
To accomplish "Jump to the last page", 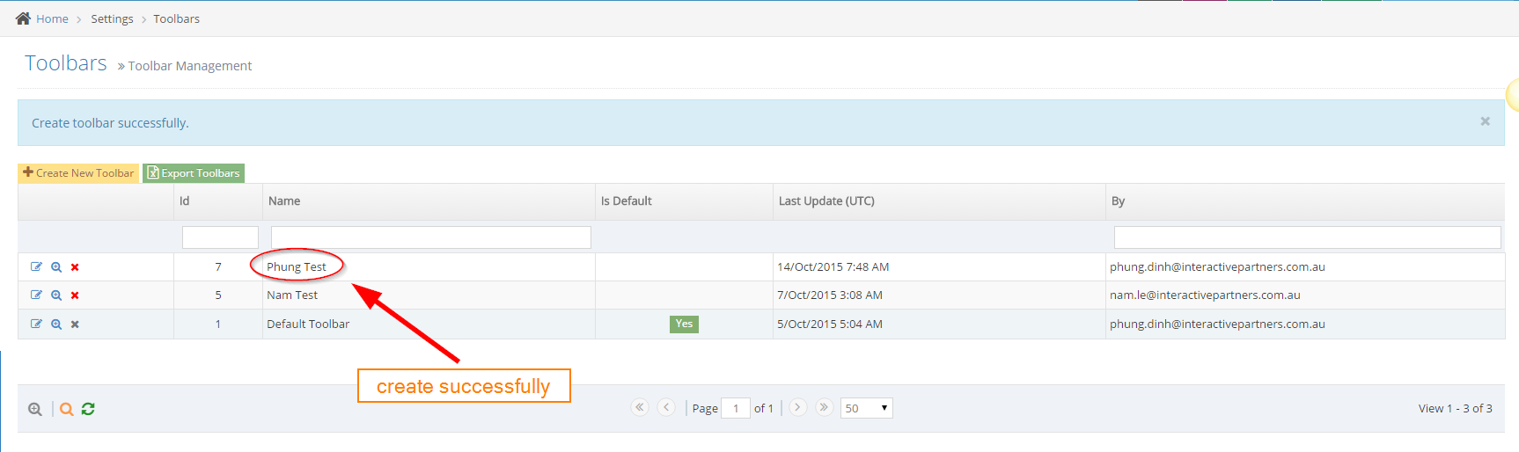I will point(824,407).
